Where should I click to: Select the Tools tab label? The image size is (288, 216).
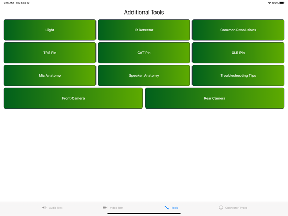tap(175, 208)
